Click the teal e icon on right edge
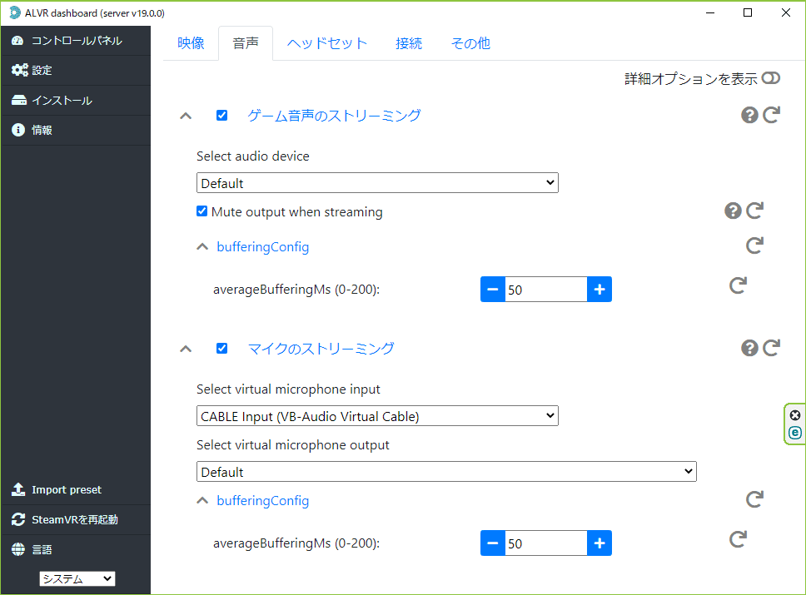 click(795, 433)
